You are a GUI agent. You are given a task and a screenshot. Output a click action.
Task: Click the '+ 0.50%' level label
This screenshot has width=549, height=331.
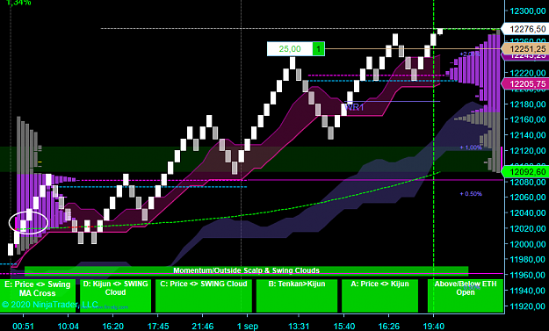(471, 194)
